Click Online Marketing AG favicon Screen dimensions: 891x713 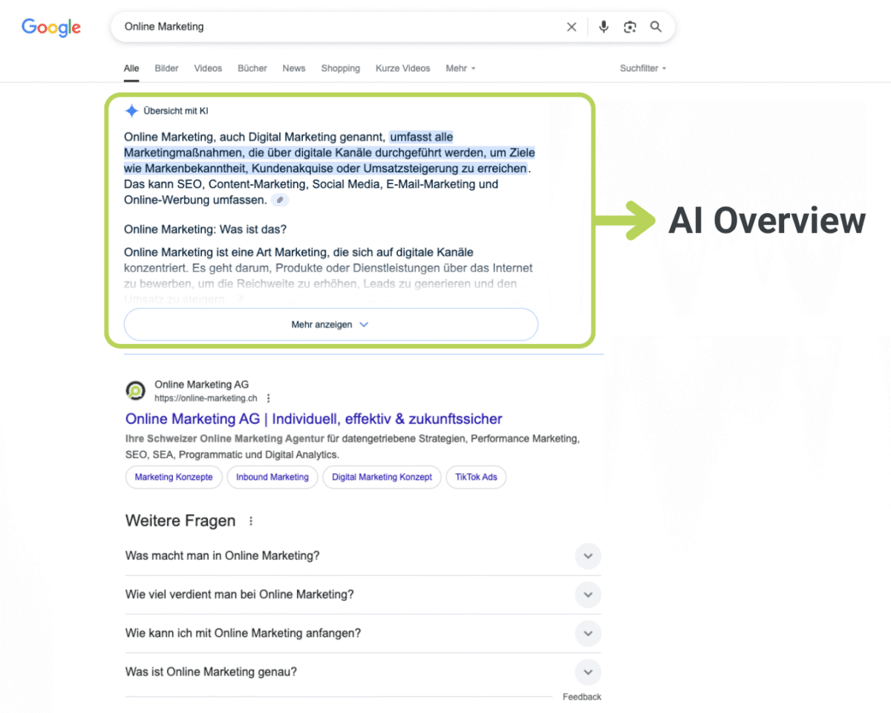point(136,391)
